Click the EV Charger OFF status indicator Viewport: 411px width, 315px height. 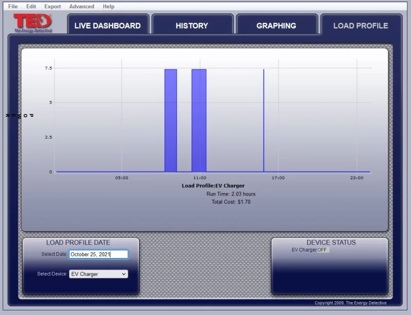[x=322, y=250]
